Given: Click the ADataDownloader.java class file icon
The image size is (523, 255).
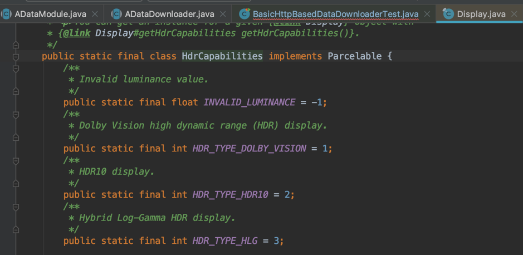Looking at the screenshot, I should tap(116, 14).
